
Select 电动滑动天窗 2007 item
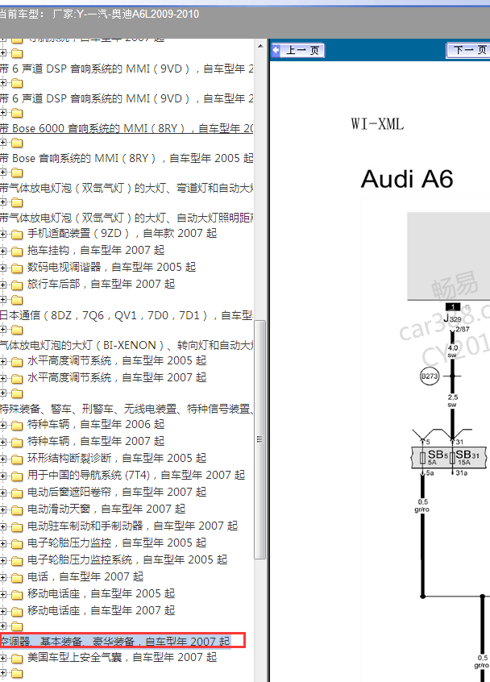click(106, 509)
